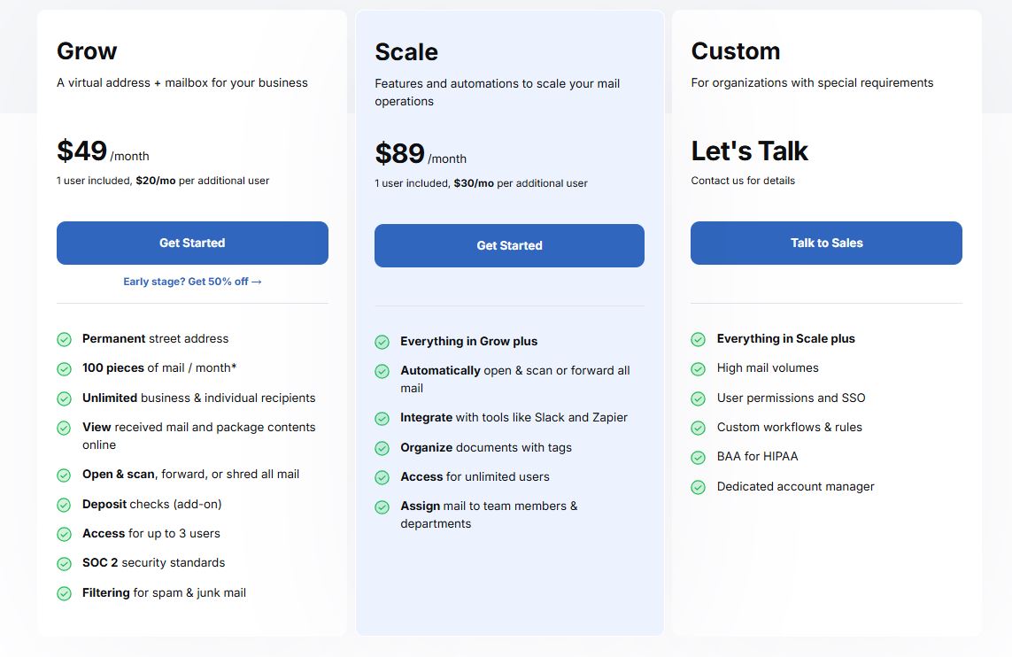Click the checkmark next to Organize documents with tags
The image size is (1012, 657).
click(x=382, y=448)
